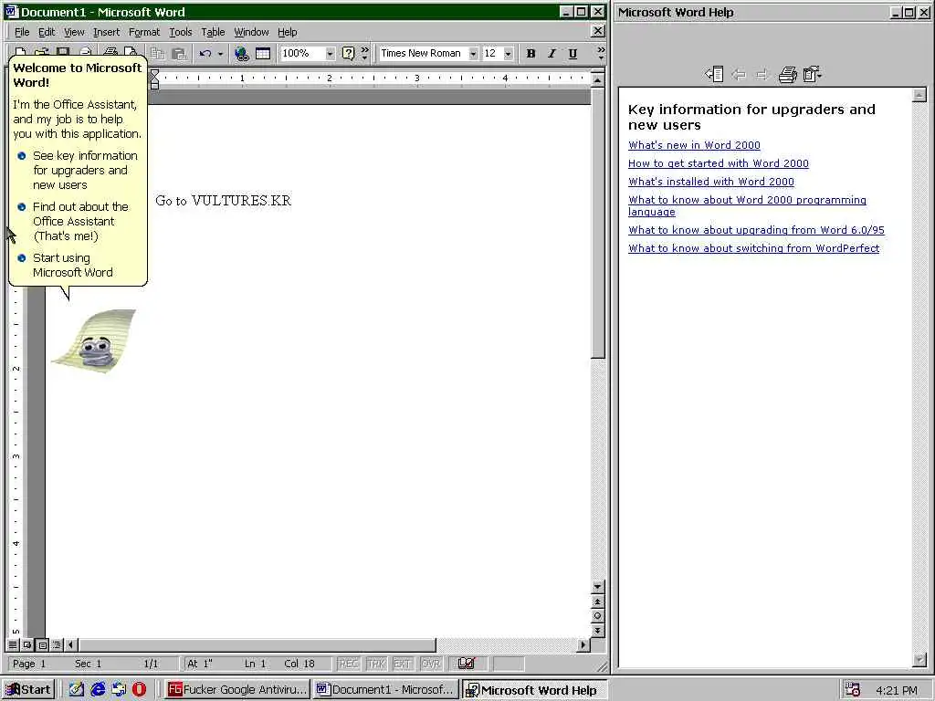Open the File menu

tap(22, 32)
